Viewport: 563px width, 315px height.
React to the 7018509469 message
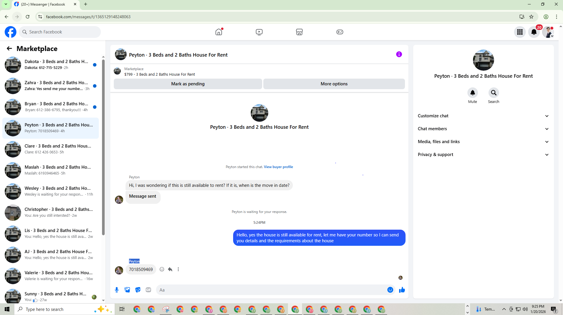pos(162,269)
